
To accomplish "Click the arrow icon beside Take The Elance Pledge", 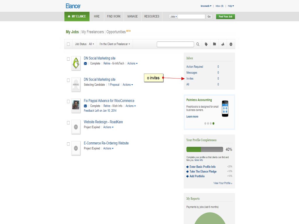I will (187, 171).
